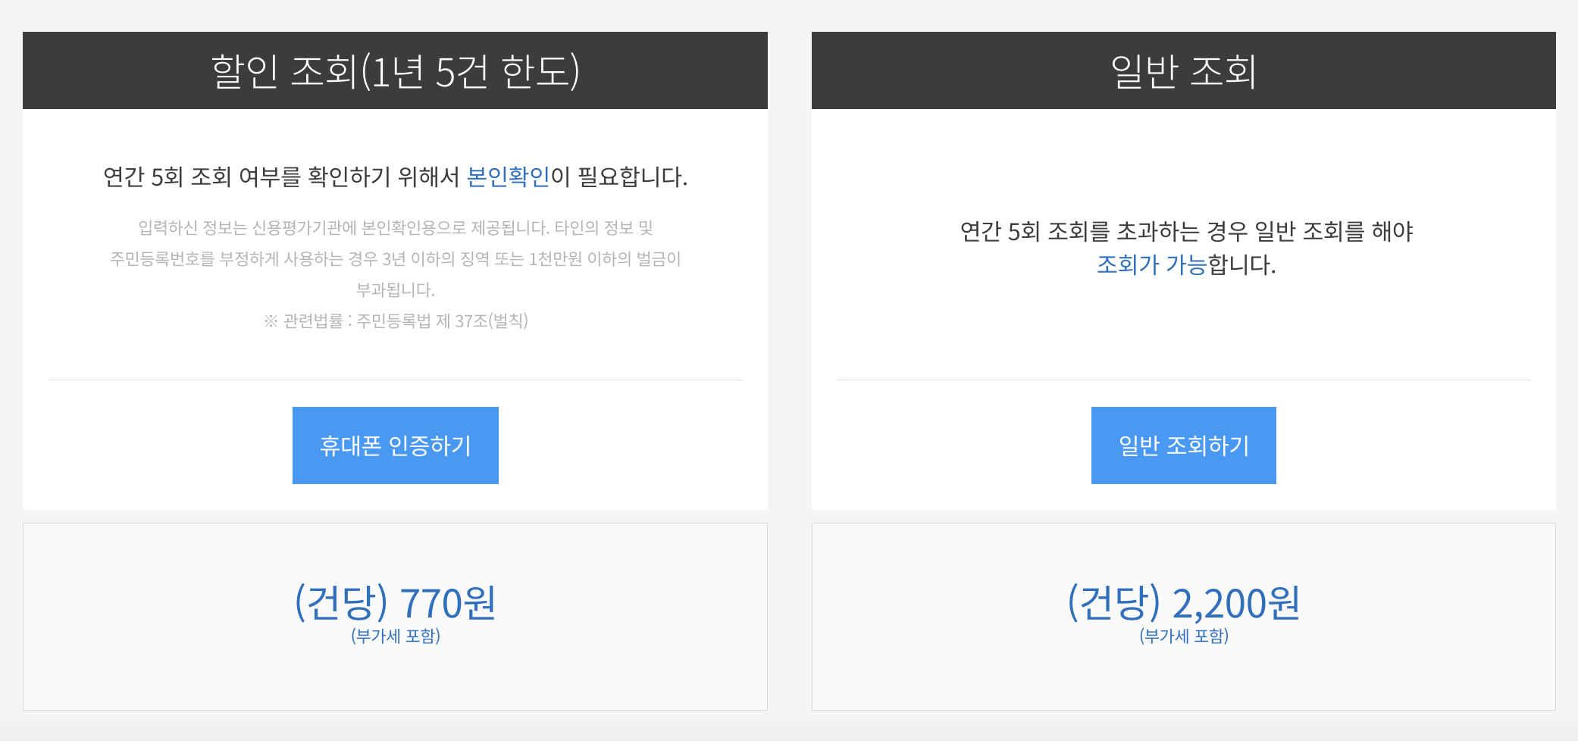This screenshot has width=1578, height=741.
Task: Select the 할인 조회(1년 5건 한도) header
Action: 395,70
